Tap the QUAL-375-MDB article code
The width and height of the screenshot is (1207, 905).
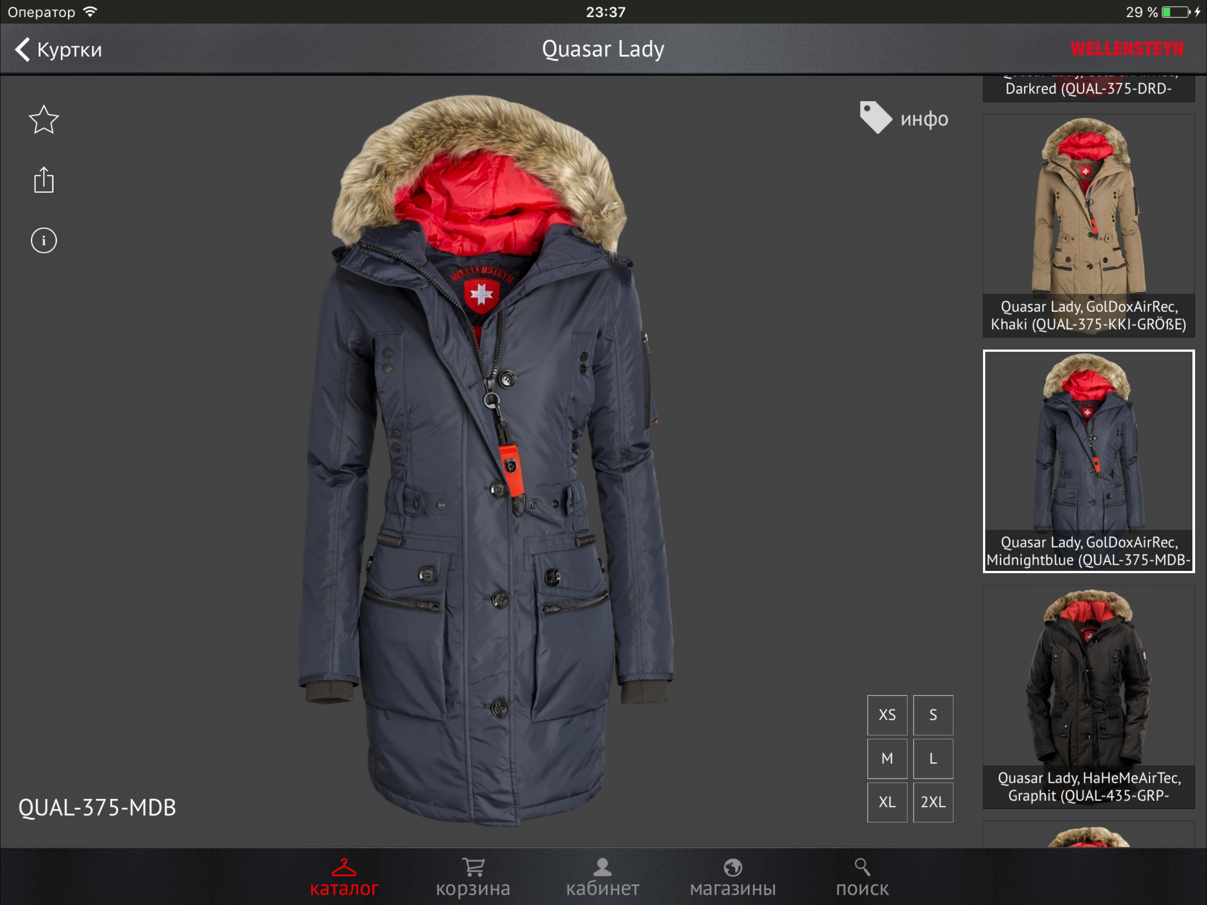[97, 808]
